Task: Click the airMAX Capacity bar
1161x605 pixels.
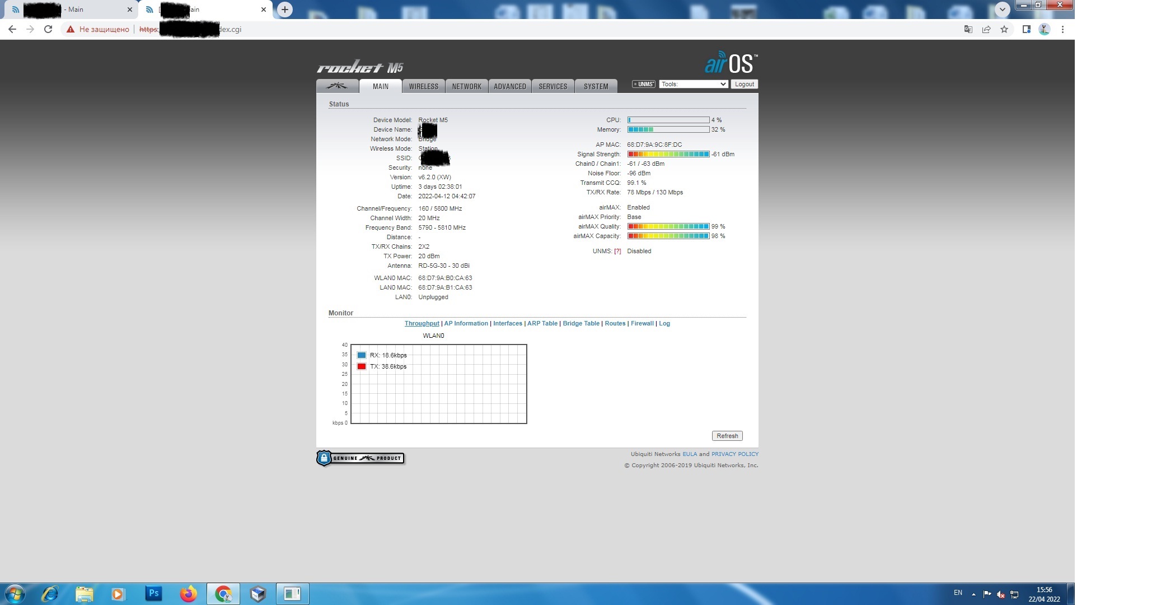Action: point(668,236)
